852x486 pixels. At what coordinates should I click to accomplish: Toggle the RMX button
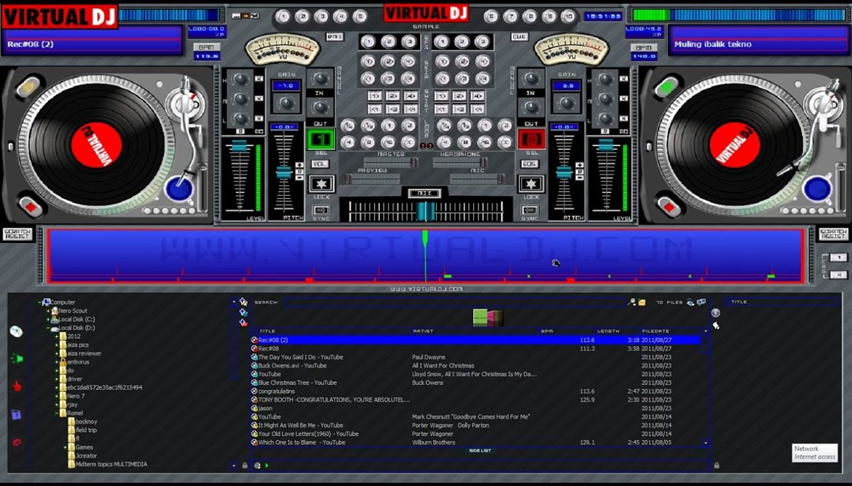tap(335, 37)
